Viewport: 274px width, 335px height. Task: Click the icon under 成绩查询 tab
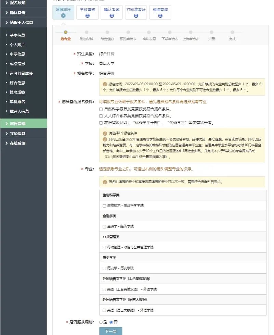(x=160, y=16)
